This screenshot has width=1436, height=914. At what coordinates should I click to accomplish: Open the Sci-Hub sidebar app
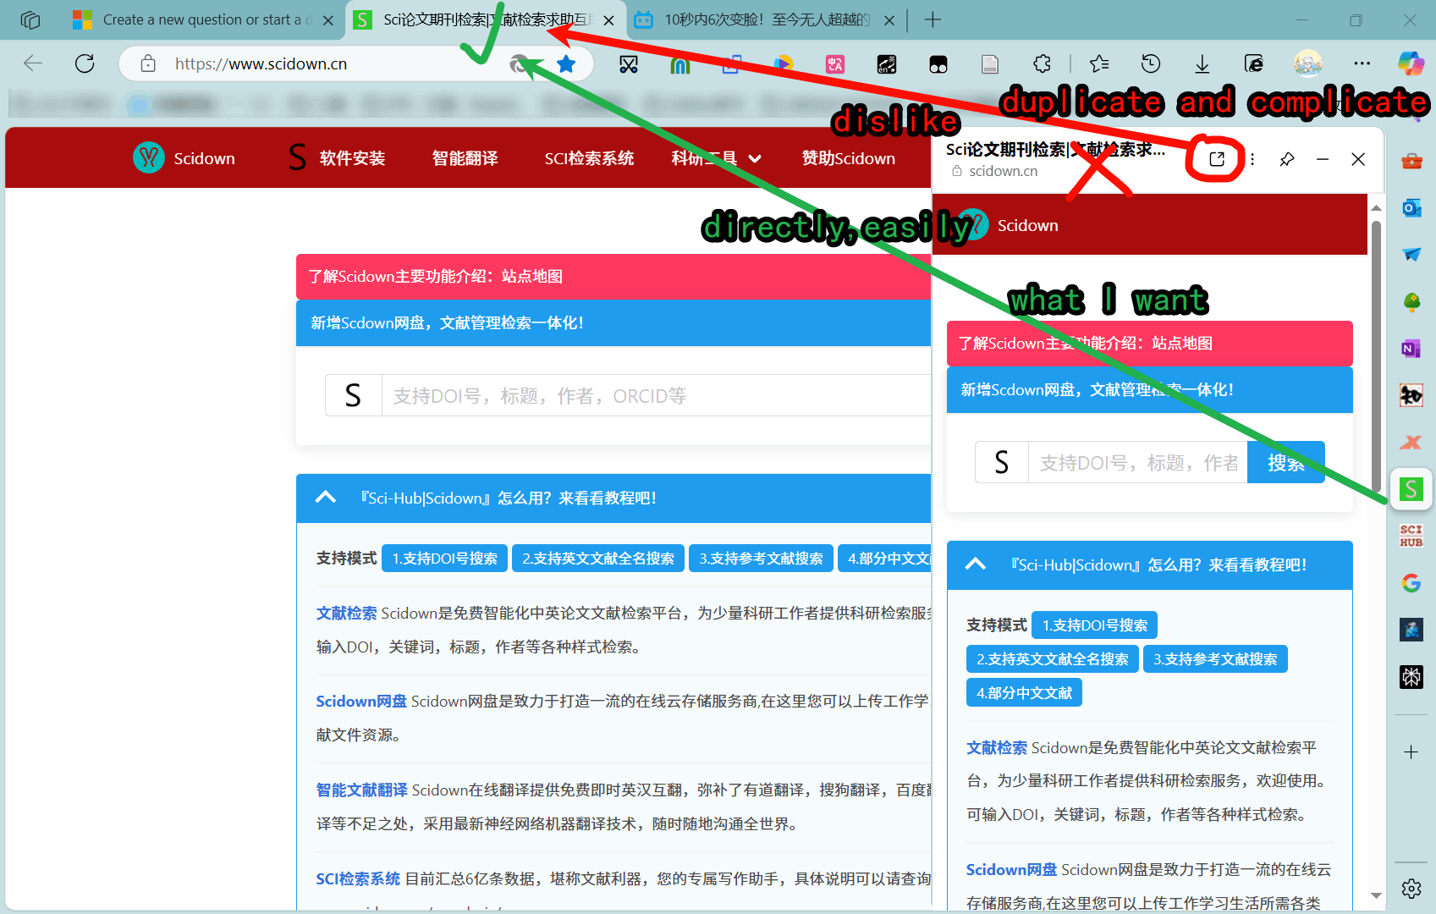coord(1411,535)
